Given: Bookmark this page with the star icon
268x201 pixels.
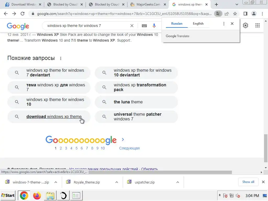Looking at the screenshot, I should [x=235, y=14].
